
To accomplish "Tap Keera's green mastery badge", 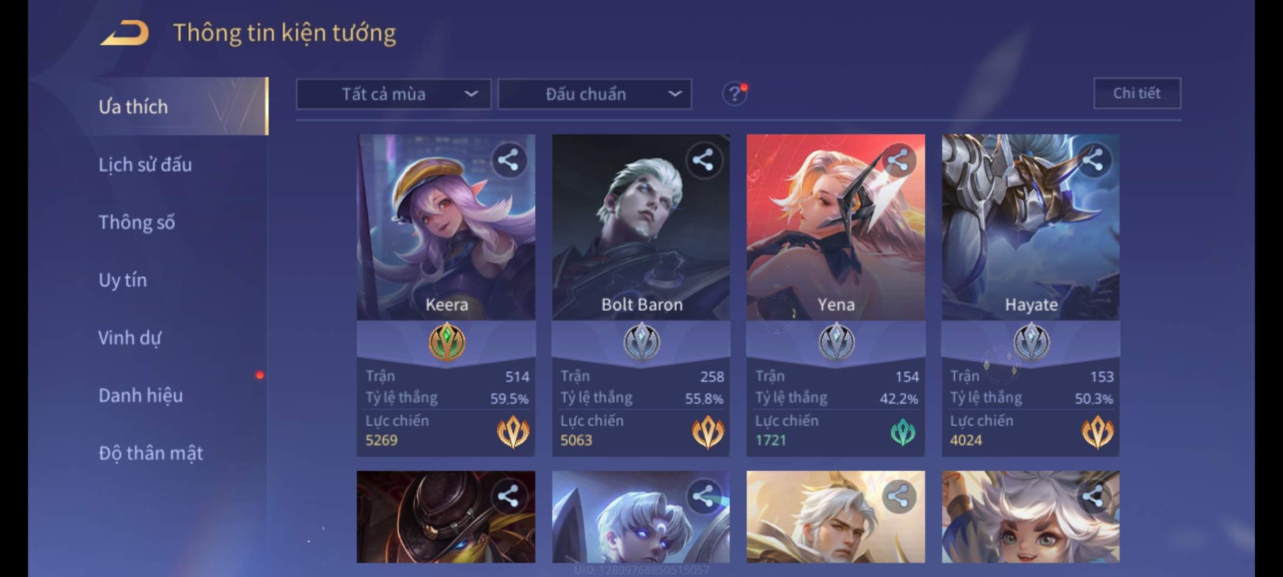I will [x=447, y=341].
